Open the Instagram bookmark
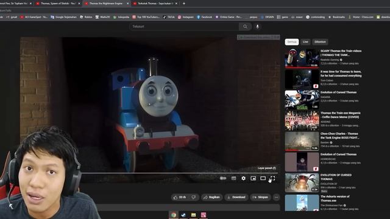The image size is (390, 219). (x=185, y=17)
